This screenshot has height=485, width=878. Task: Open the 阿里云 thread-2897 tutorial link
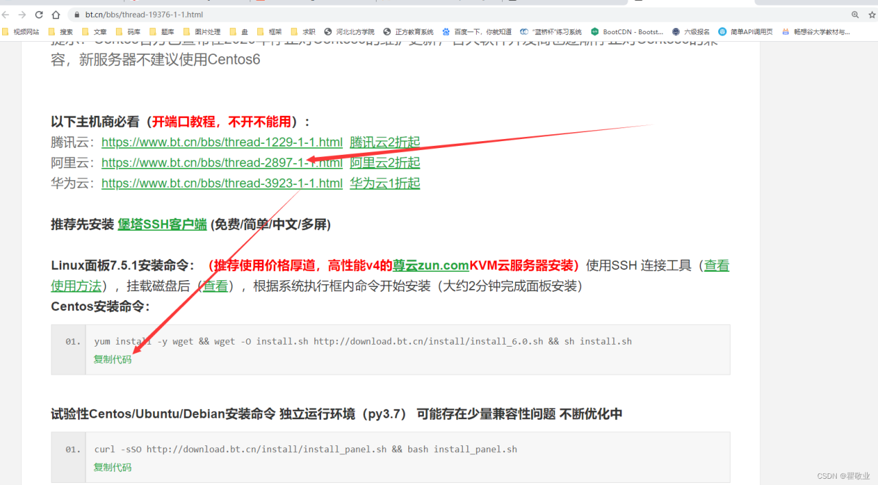(x=222, y=162)
